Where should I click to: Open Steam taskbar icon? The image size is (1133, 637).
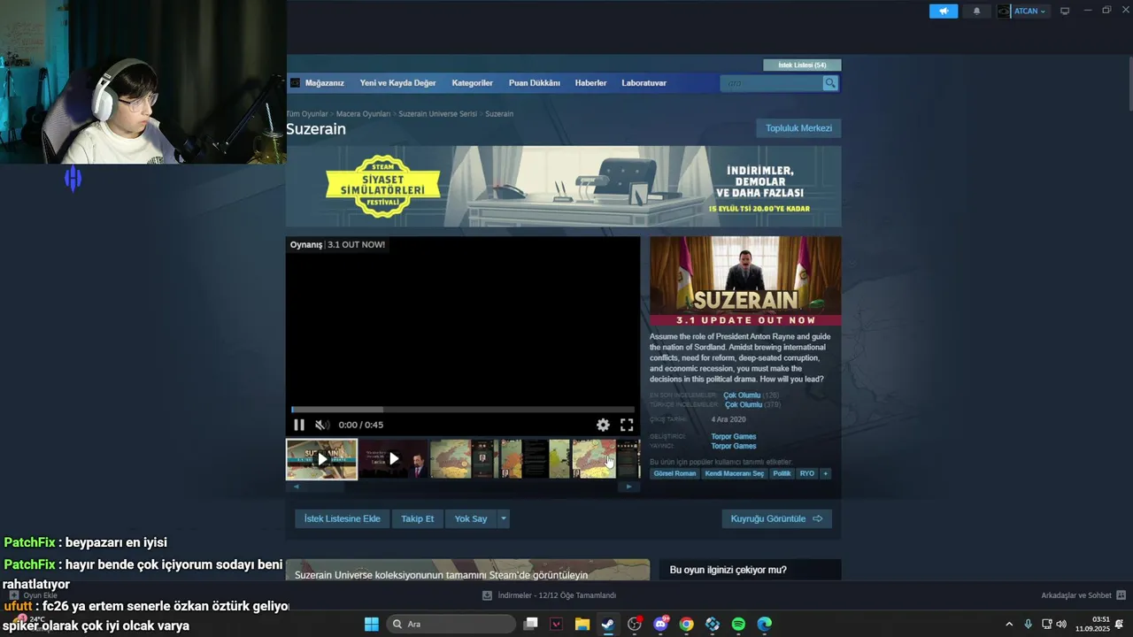pos(608,624)
